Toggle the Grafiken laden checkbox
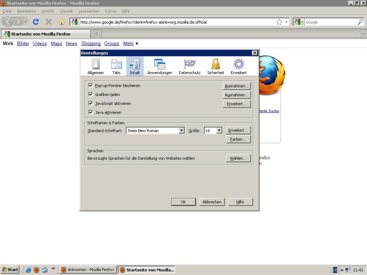The height and width of the screenshot is (275, 367). pyautogui.click(x=91, y=95)
